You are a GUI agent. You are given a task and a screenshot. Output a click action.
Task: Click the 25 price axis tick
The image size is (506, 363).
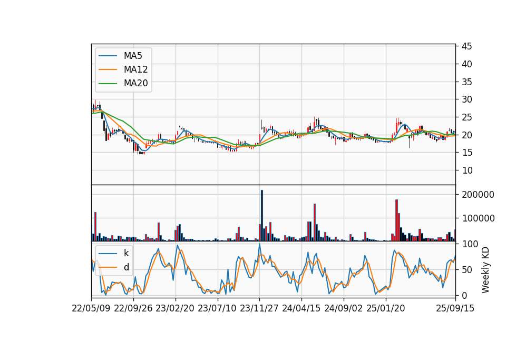click(467, 117)
